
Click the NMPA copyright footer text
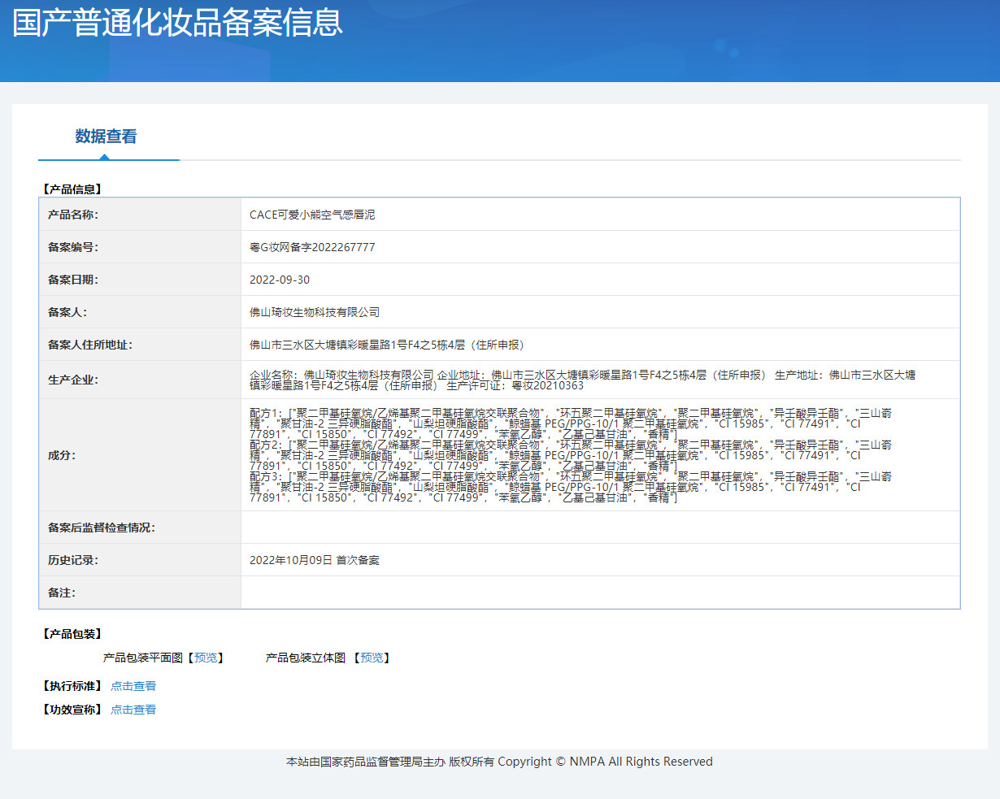click(499, 762)
